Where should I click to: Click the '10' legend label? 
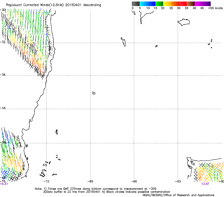click(x=148, y=8)
